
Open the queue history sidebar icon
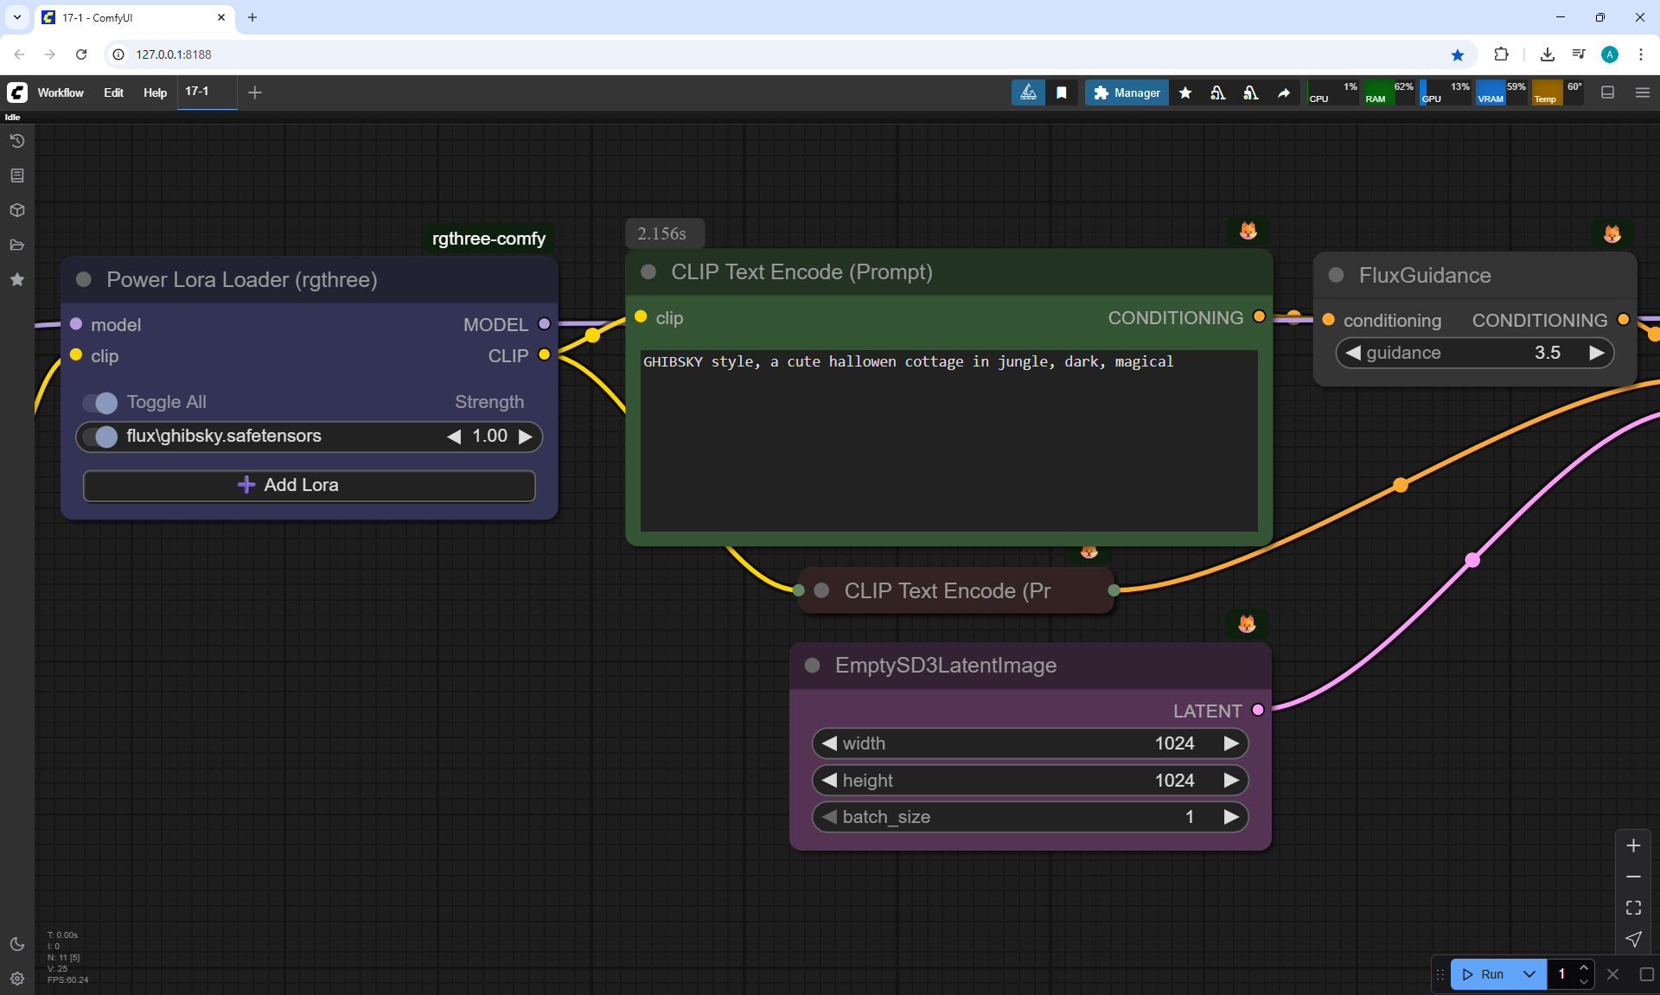17,141
